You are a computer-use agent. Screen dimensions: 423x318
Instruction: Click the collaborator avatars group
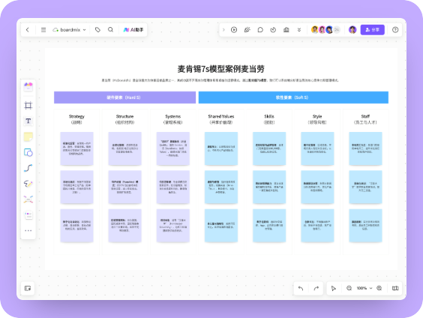point(325,30)
